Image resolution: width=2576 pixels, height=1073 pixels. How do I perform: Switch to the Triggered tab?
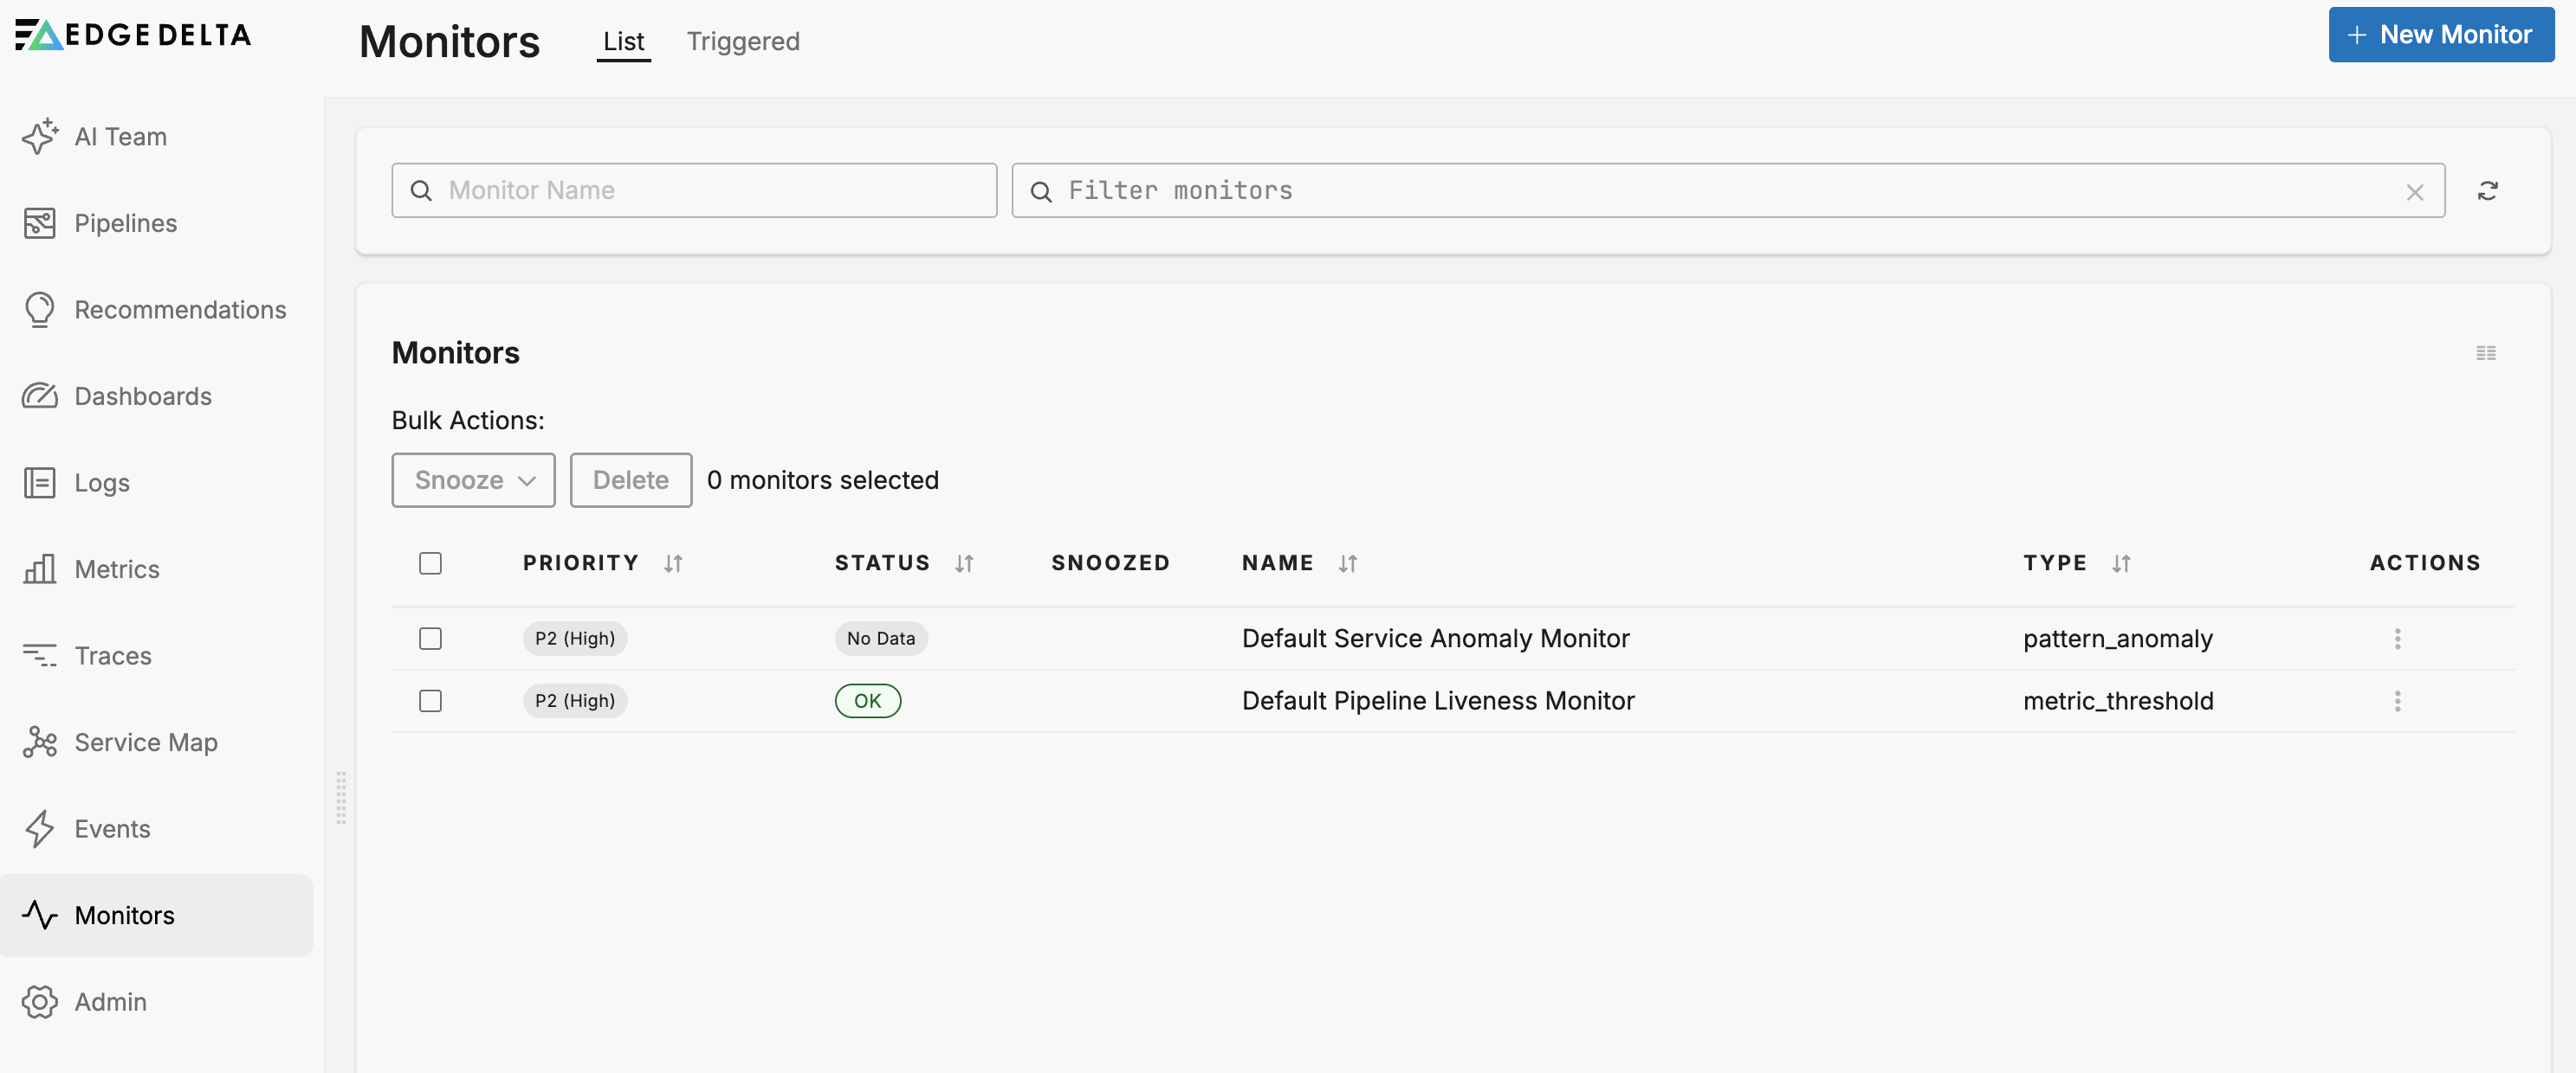pos(742,41)
